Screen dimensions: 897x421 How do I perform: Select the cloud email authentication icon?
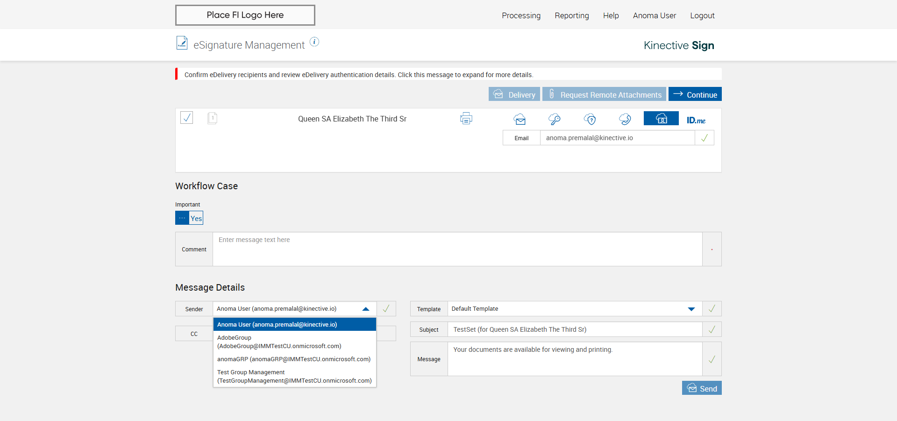[520, 120]
